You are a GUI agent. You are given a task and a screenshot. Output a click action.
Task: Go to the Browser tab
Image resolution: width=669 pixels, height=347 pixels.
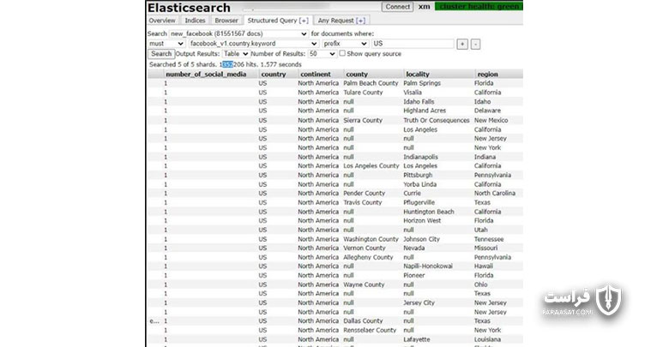tap(226, 21)
